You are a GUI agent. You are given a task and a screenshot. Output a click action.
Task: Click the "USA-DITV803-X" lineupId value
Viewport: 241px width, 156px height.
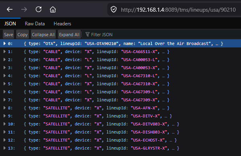point(149,124)
